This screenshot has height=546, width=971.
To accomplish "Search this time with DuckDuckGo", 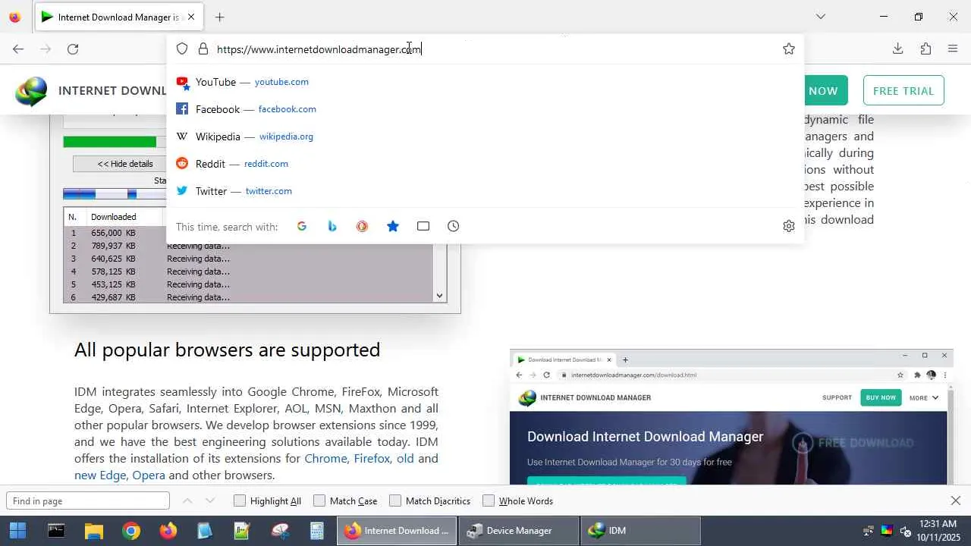I will click(362, 227).
